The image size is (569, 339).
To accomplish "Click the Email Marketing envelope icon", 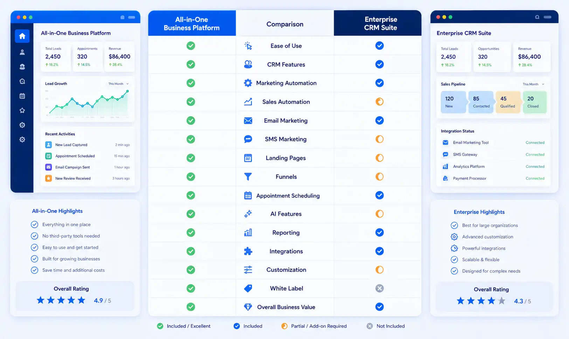I will point(248,120).
